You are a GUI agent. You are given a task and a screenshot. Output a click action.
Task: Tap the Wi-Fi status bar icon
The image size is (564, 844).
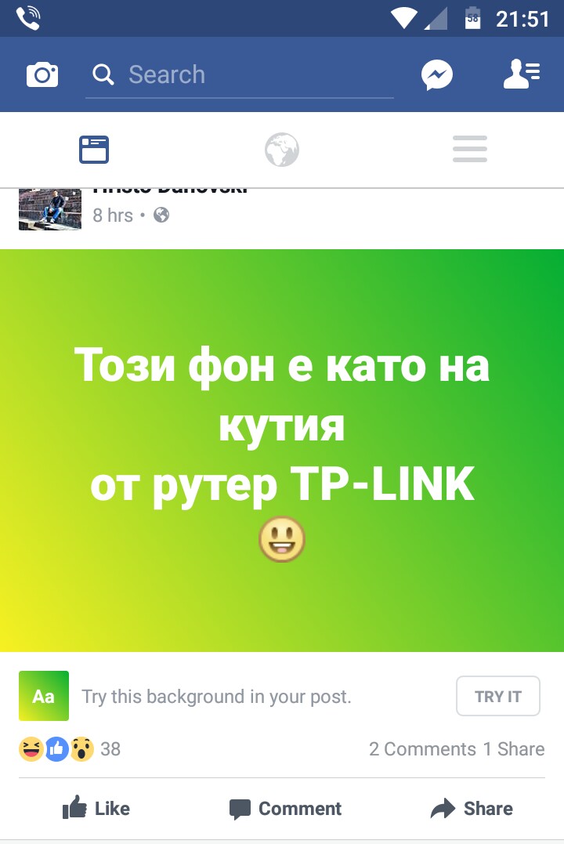(403, 19)
